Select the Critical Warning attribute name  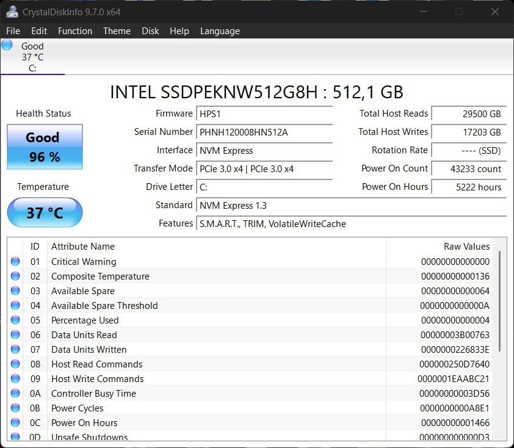click(84, 261)
